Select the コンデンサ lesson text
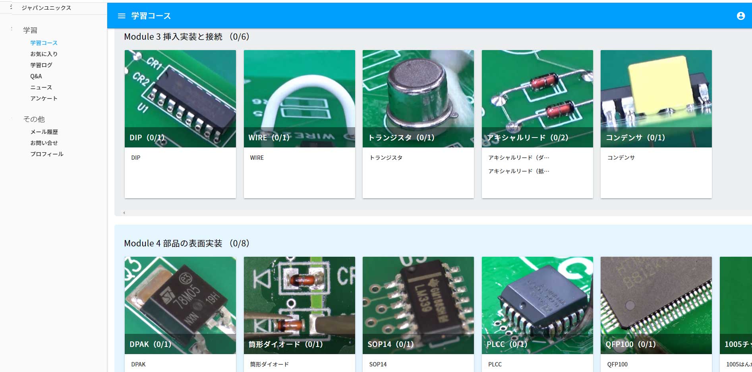This screenshot has width=752, height=372. (621, 158)
